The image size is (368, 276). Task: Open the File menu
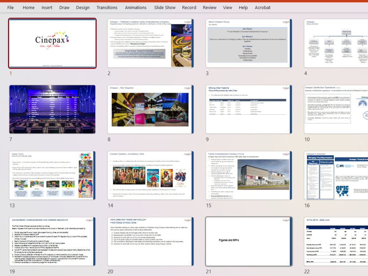10,7
